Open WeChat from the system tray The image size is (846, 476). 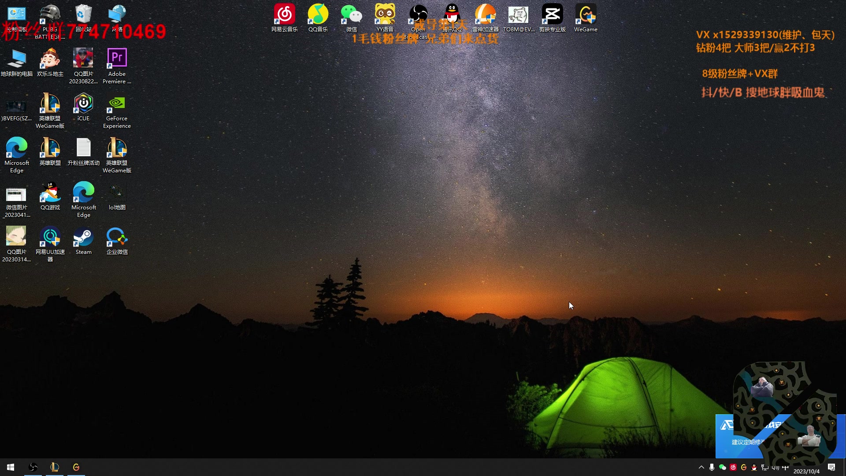point(723,467)
